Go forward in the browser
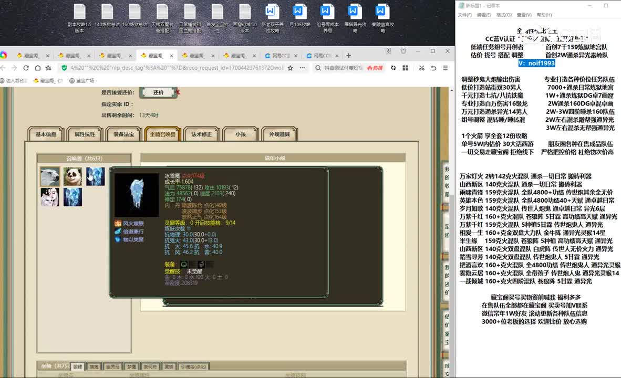621x378 pixels. click(14, 68)
